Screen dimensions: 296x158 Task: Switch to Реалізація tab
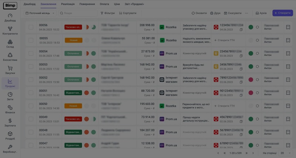[x=68, y=4]
